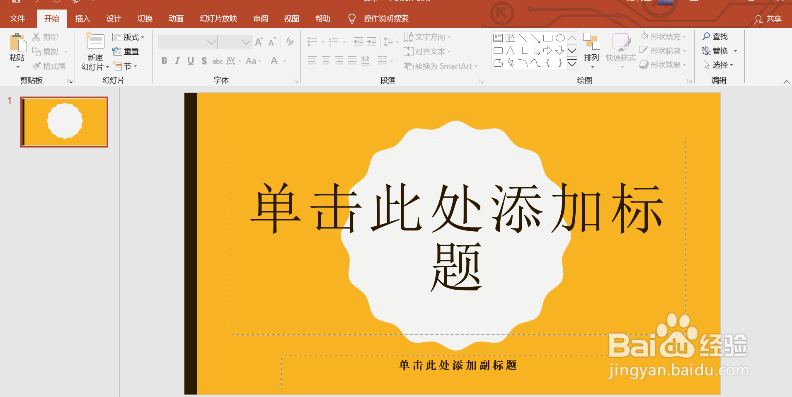Click the Paste clipboard icon
This screenshot has height=397, width=792.
17,42
